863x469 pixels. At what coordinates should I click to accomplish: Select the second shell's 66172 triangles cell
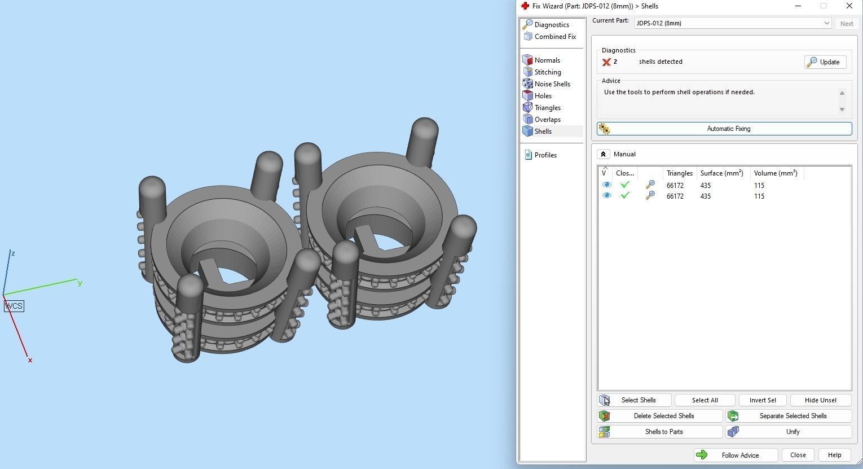pos(675,196)
